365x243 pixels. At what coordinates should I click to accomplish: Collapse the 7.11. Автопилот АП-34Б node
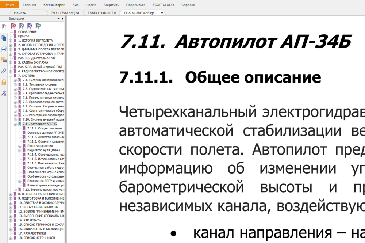click(15, 124)
